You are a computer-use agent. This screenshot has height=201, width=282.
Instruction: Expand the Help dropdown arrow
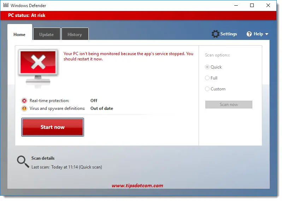[x=267, y=34]
